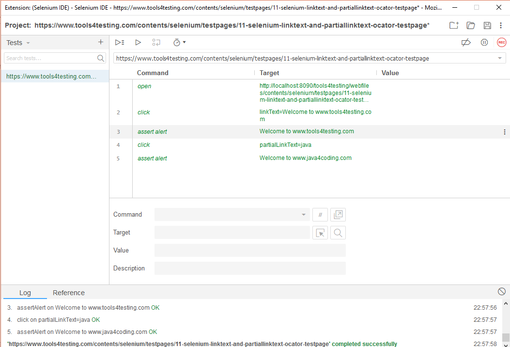Step over current command icon
The image size is (510, 347).
[x=156, y=42]
